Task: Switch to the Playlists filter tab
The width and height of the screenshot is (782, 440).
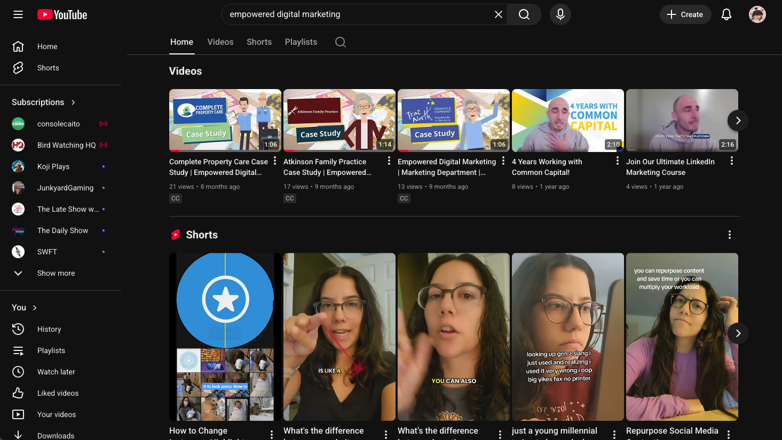Action: [301, 42]
